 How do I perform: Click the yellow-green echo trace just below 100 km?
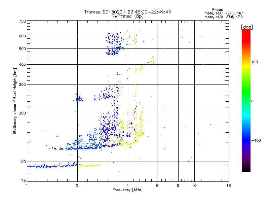[89, 166]
